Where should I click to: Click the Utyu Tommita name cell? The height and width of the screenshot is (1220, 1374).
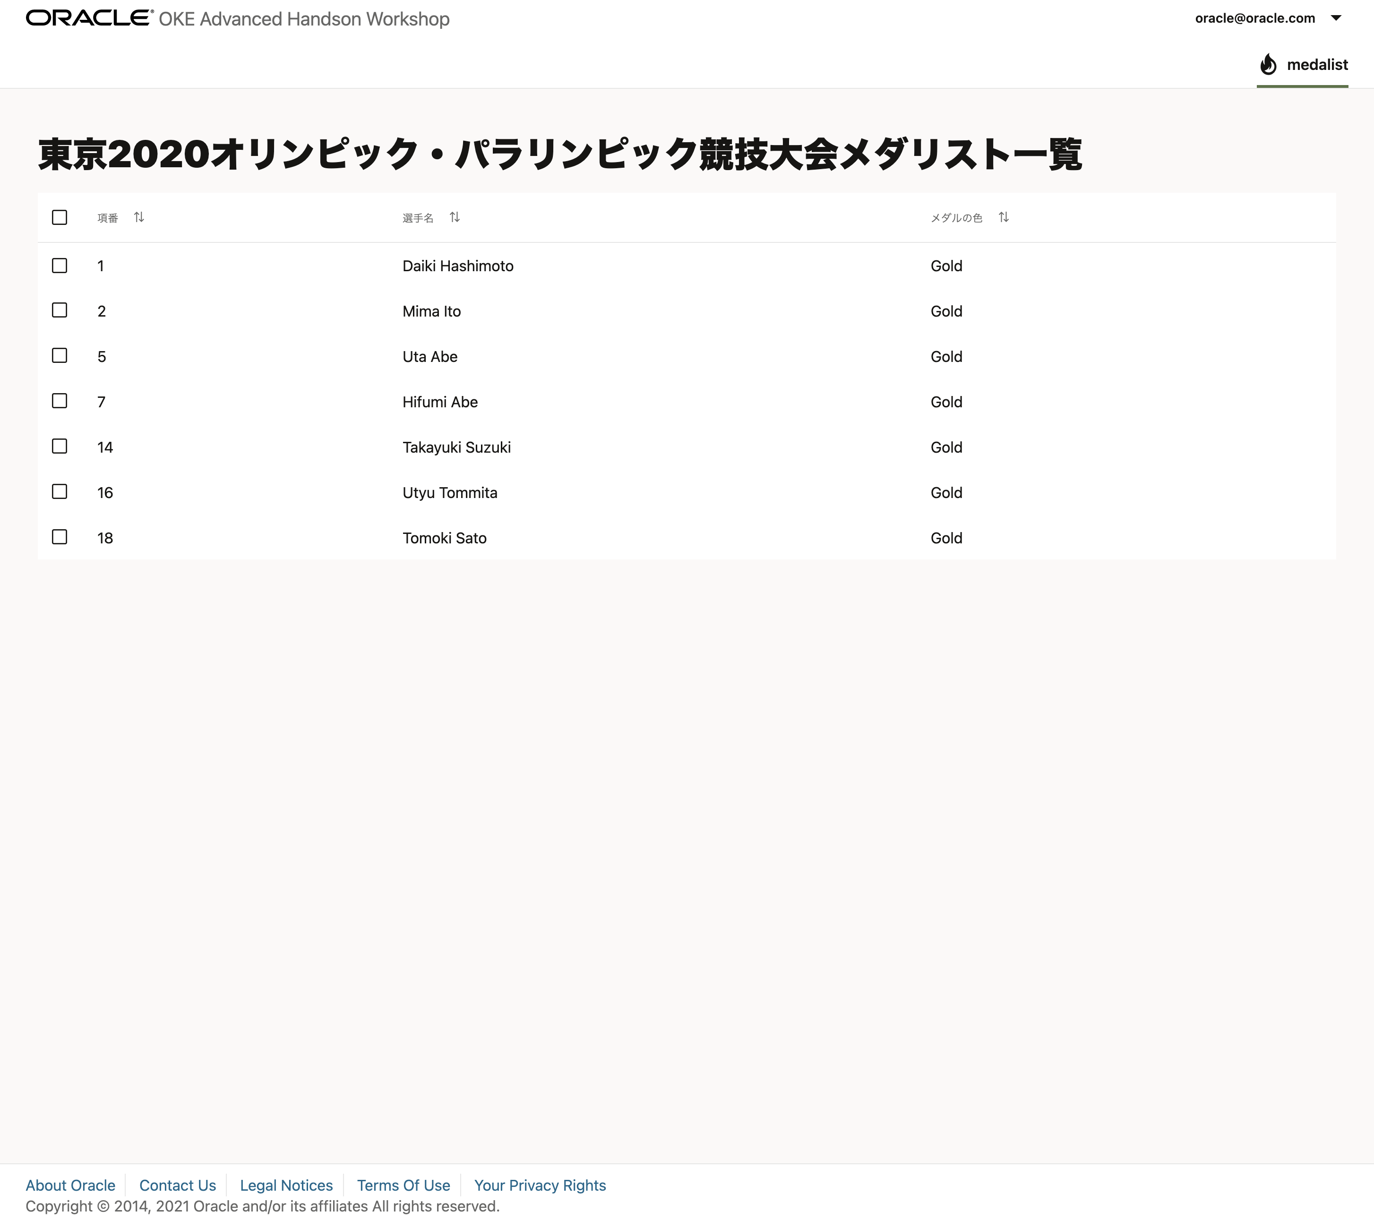coord(450,493)
